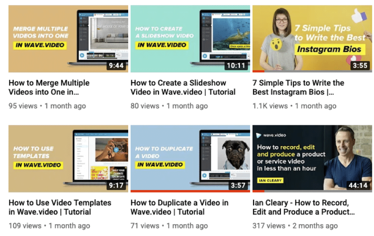Click title 'How to Merge Multiple Videos into One in...'
Screen dimensions: 374x236
pyautogui.click(x=49, y=87)
